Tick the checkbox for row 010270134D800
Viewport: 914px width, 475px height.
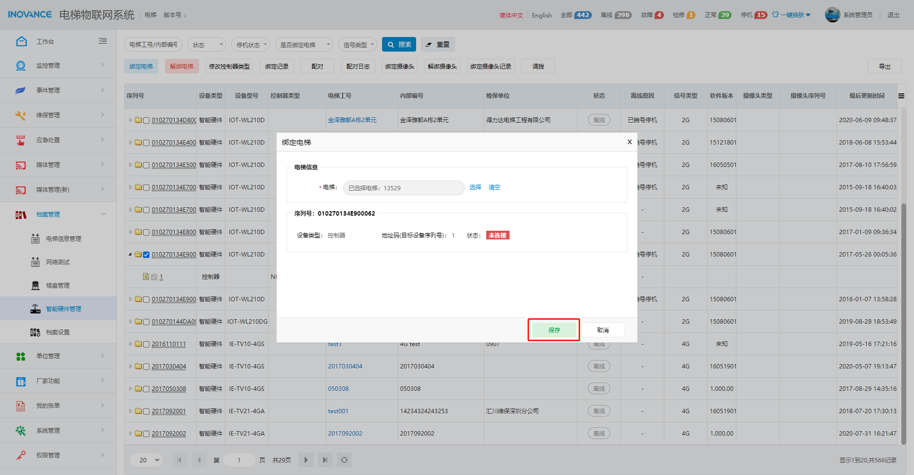coord(146,120)
